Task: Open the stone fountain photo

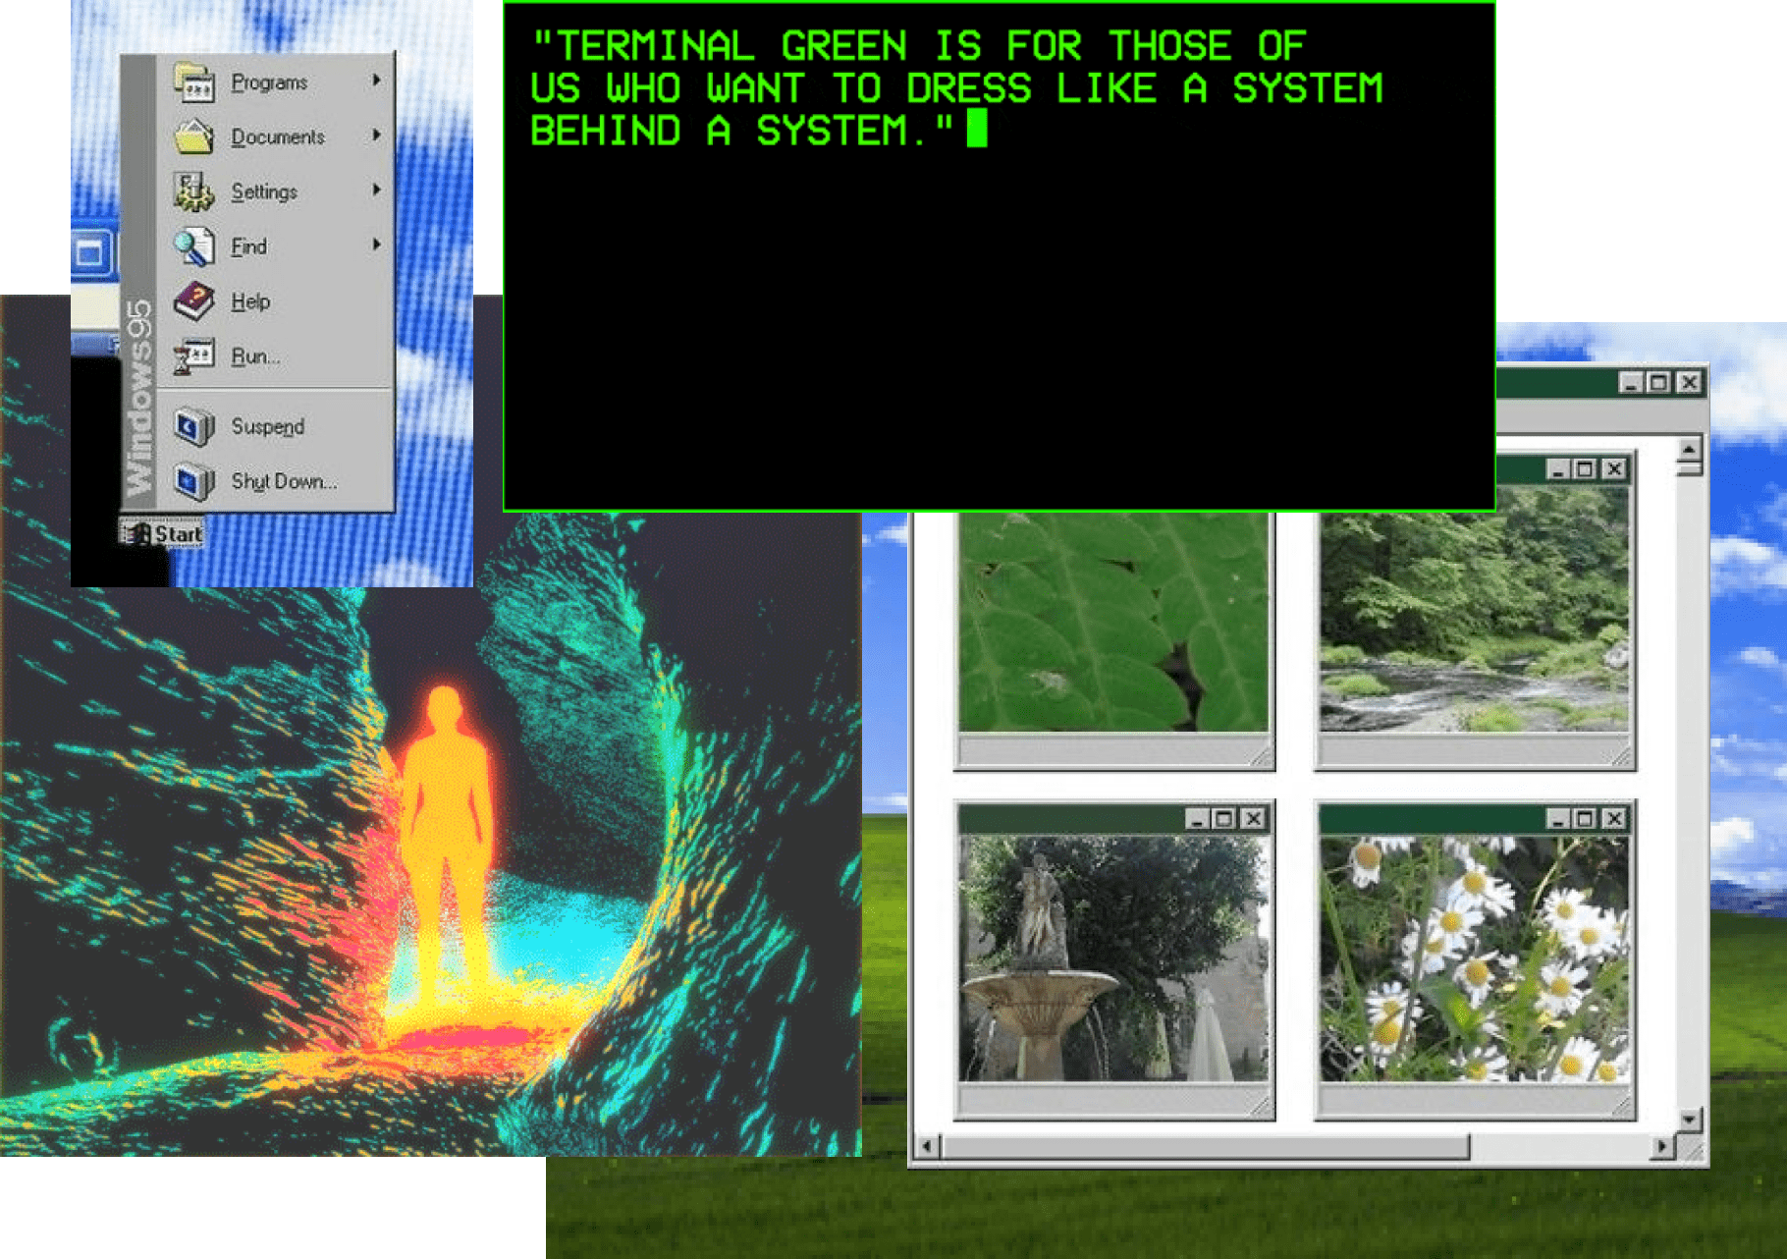Action: point(1113,958)
